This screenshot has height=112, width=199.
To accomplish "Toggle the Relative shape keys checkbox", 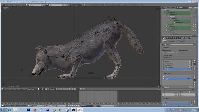I will pyautogui.click(x=163, y=87).
